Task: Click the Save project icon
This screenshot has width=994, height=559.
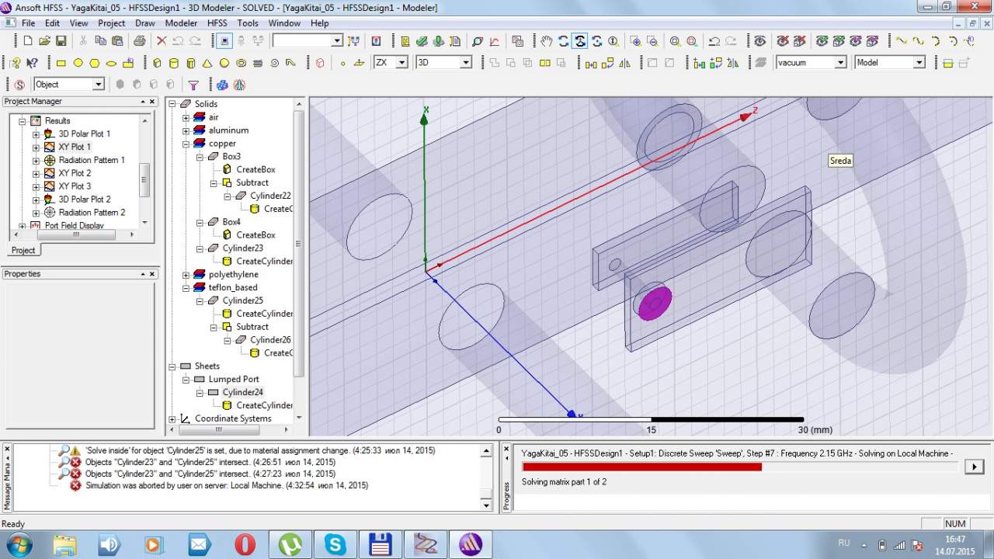Action: pos(61,41)
